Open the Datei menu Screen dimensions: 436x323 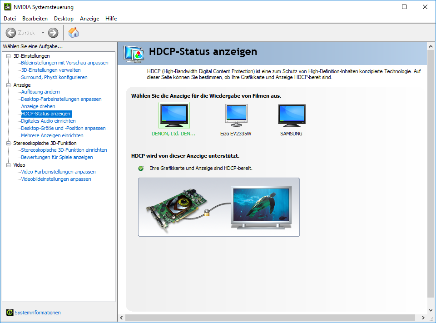pos(10,19)
